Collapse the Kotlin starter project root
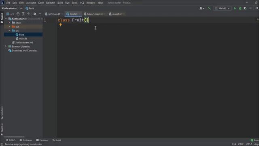The height and width of the screenshot is (146, 259). pos(6,19)
